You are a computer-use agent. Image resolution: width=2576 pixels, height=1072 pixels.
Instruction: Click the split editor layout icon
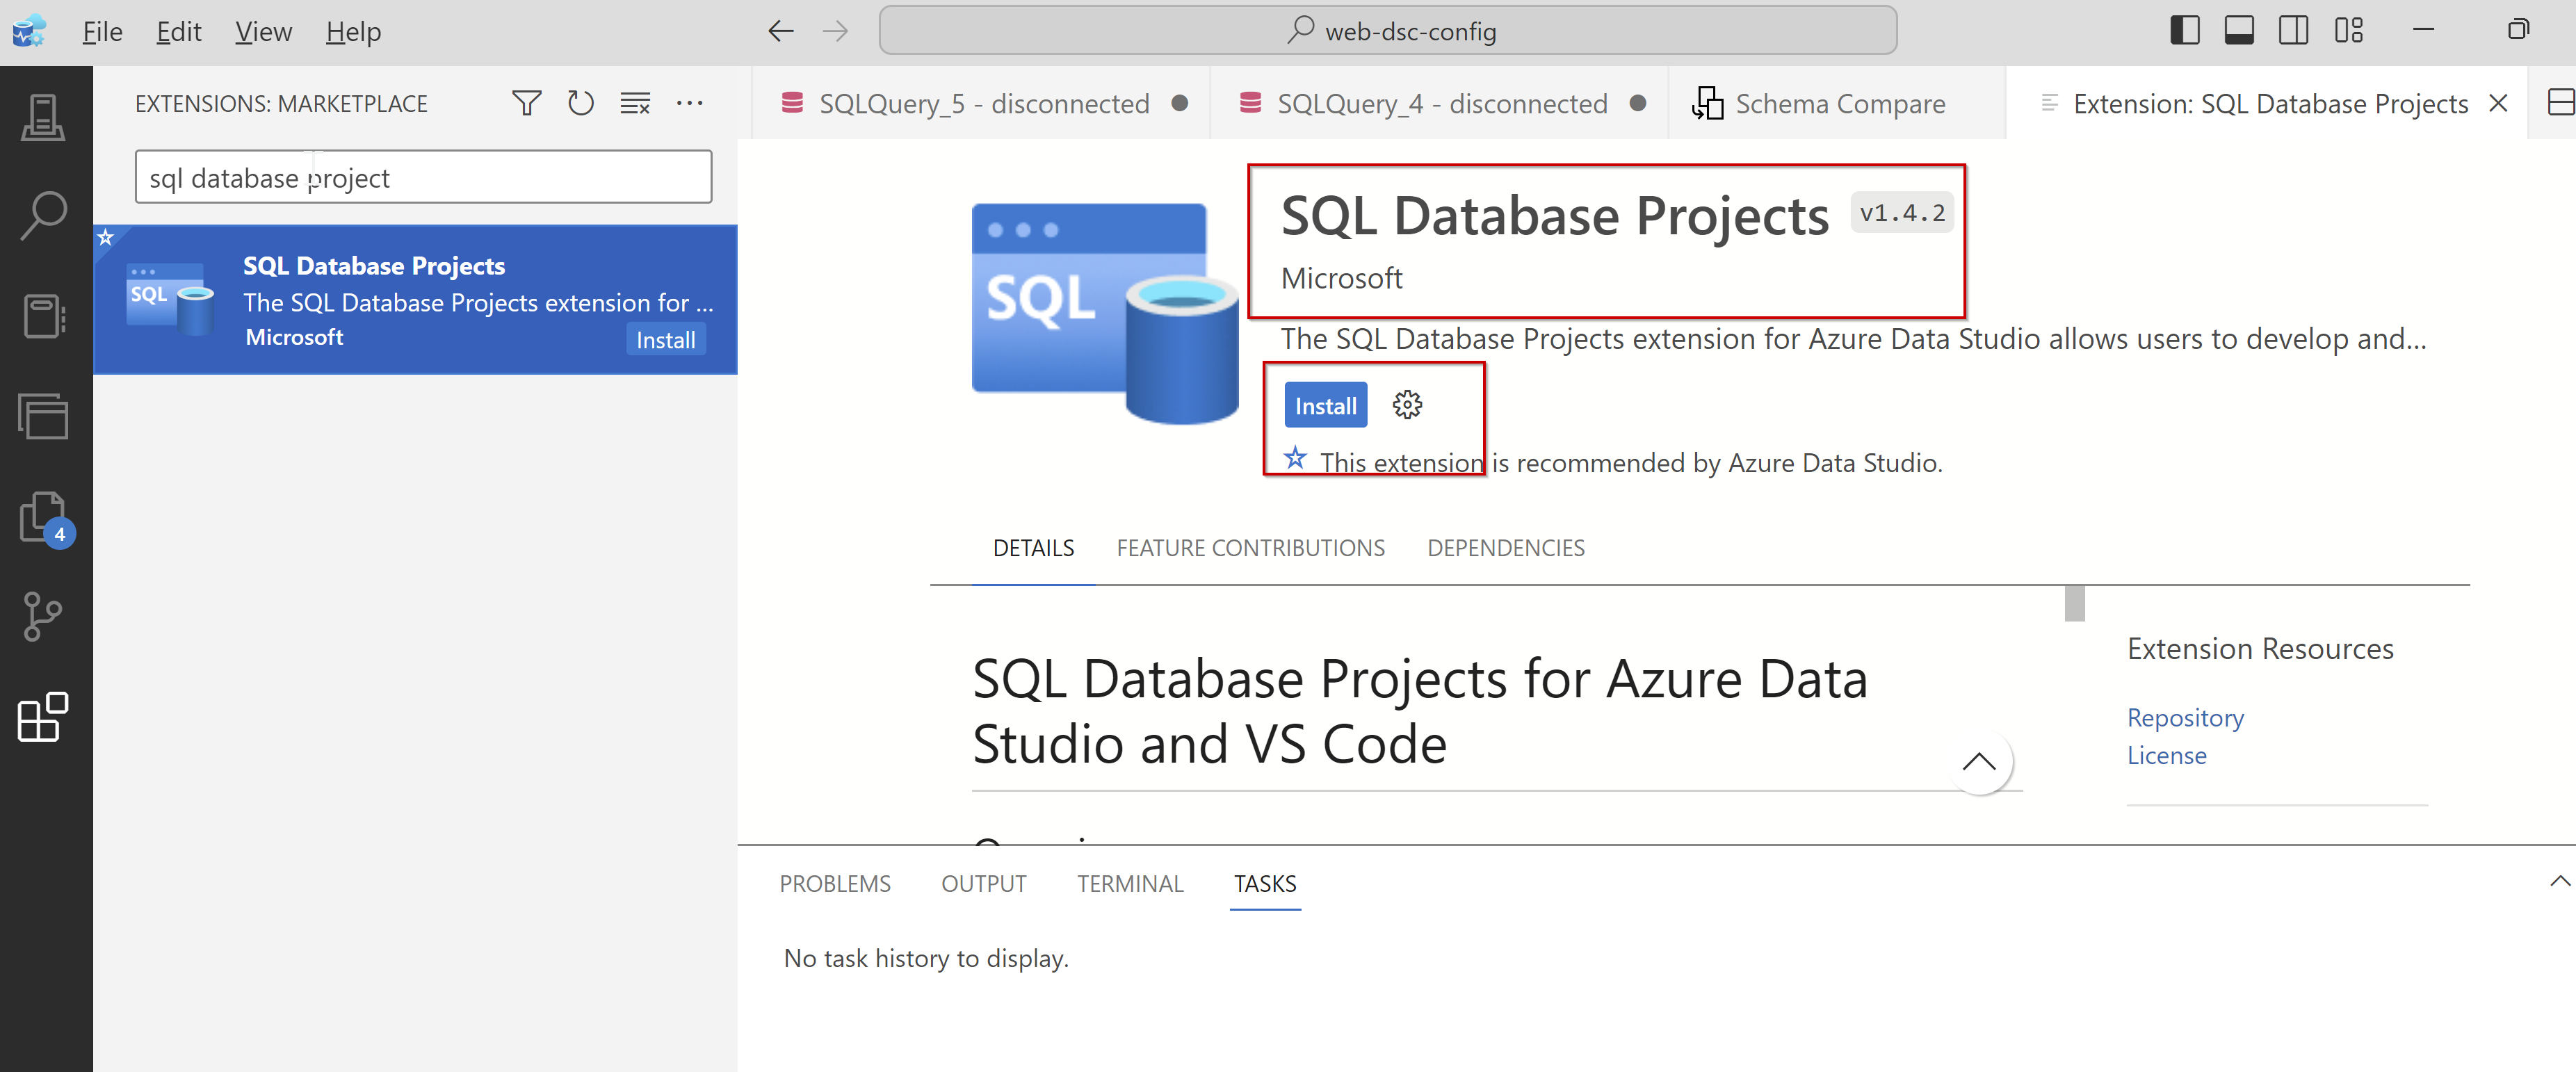point(2560,103)
